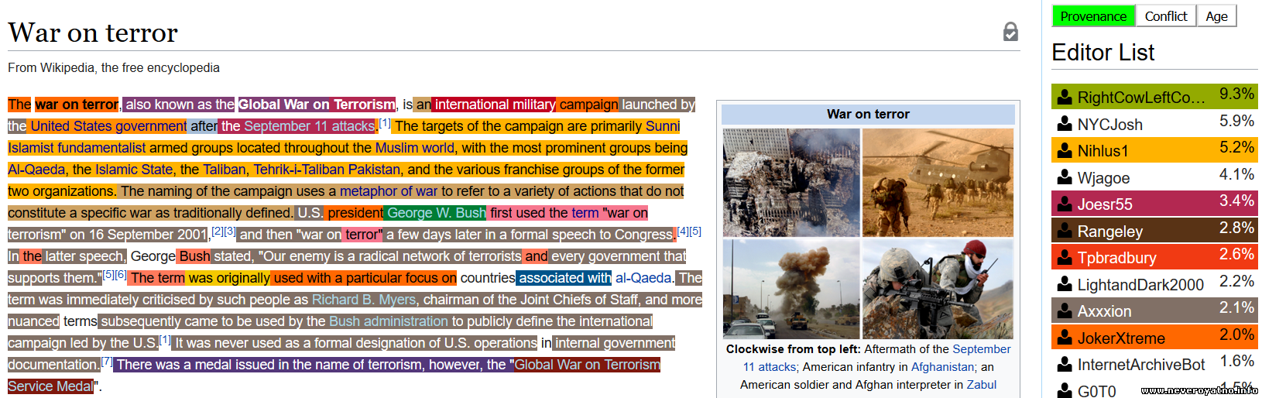The width and height of the screenshot is (1262, 398).
Task: Highlight edits by Tpbradbury
Action: [1154, 257]
